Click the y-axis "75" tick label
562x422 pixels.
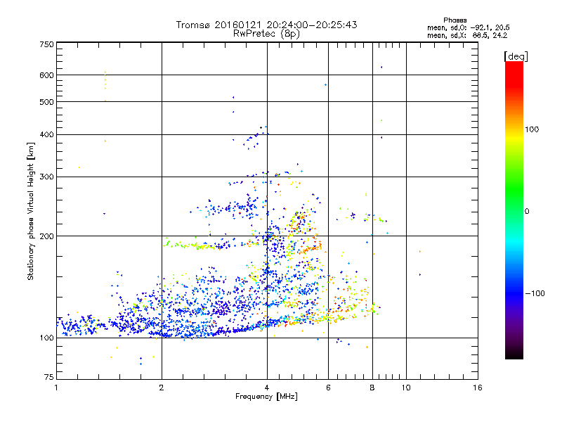[x=49, y=377]
